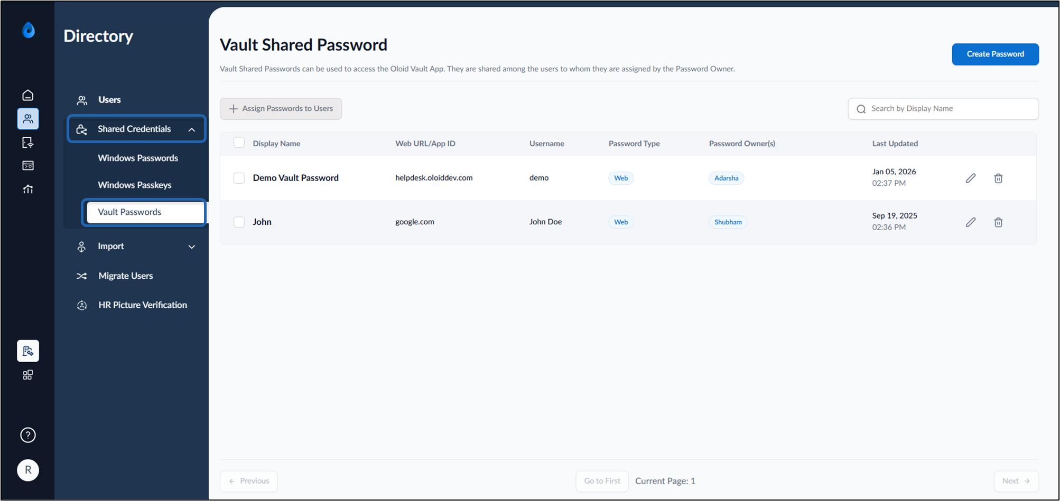Click the helpdesk.oloiddev.com URL cell
The height and width of the screenshot is (501, 1060).
[434, 178]
